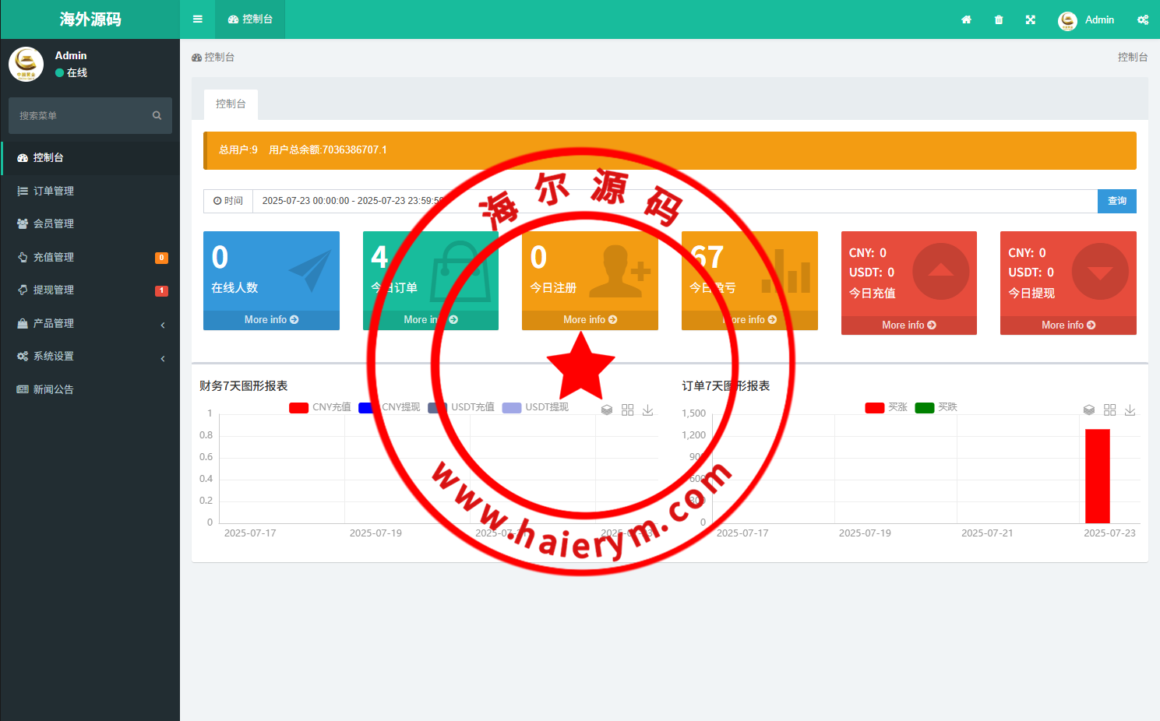Viewport: 1160px width, 721px height.
Task: Click the 查询 query button
Action: (1116, 201)
